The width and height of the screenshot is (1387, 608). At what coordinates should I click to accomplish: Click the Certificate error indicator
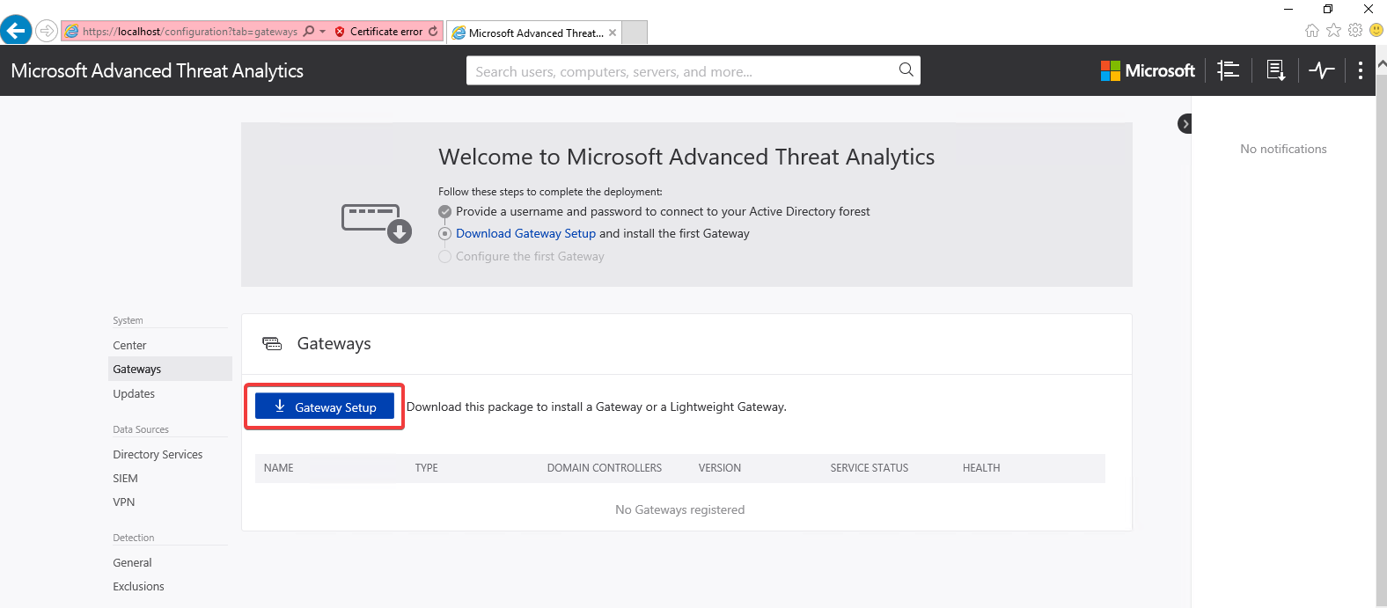(x=379, y=32)
